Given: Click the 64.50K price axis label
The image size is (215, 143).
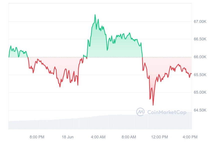Looking at the screenshot, I should click(200, 110).
